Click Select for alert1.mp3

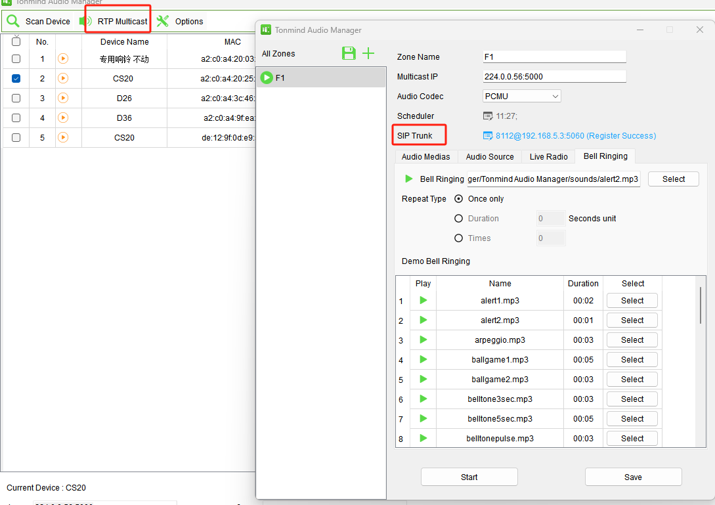coord(632,300)
